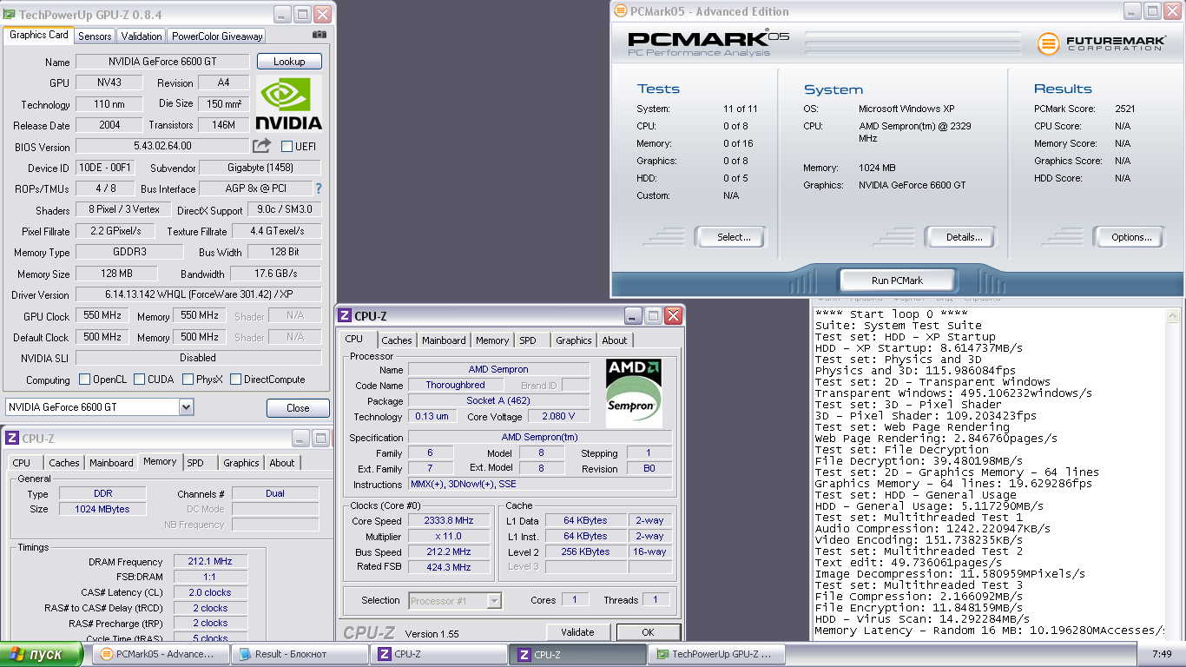1186x667 pixels.
Task: Open About tab in background CPU-Z window
Action: pyautogui.click(x=282, y=463)
